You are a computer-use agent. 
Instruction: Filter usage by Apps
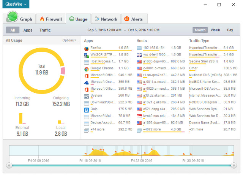pyautogui.click(x=28, y=30)
